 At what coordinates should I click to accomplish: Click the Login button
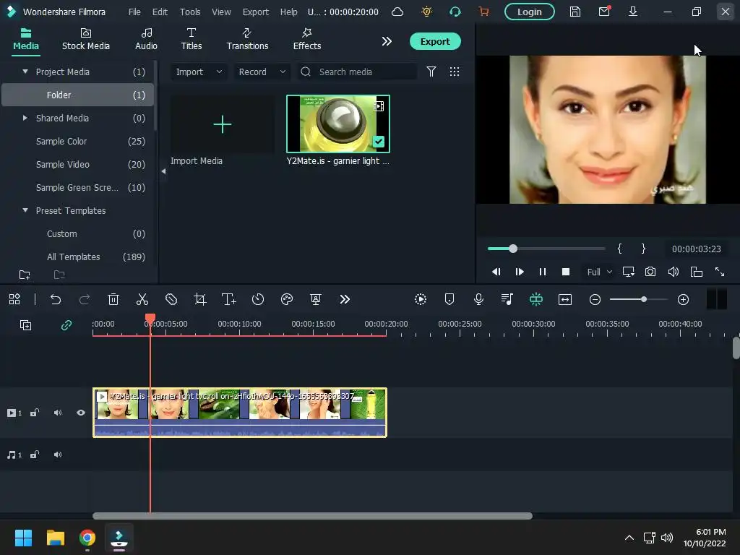529,12
